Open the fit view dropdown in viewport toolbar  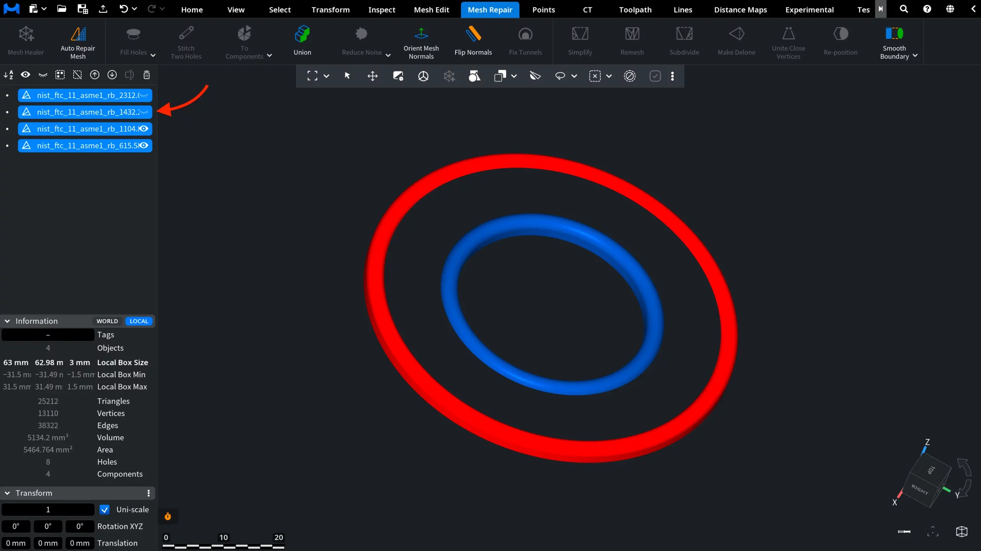[x=326, y=76]
